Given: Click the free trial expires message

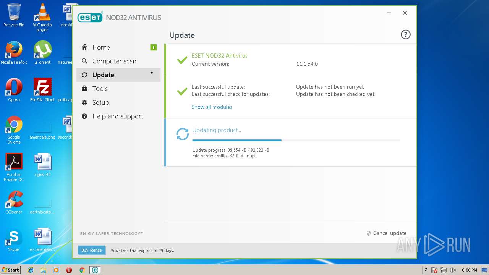Looking at the screenshot, I should tap(142, 251).
